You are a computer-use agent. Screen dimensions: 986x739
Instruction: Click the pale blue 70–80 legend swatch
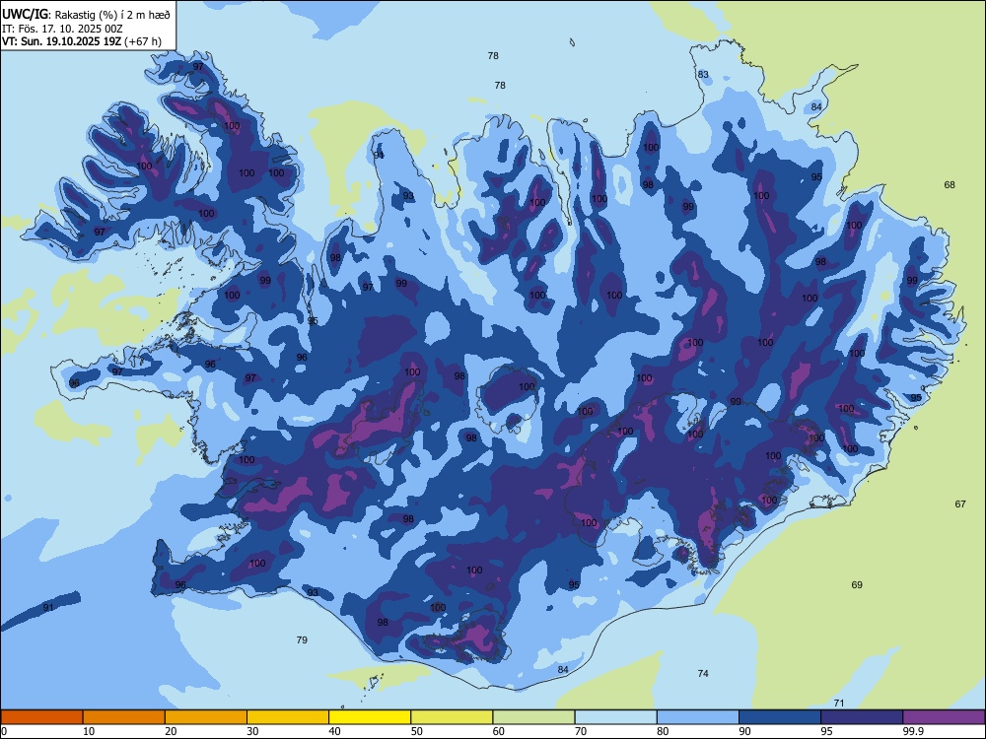(x=615, y=717)
